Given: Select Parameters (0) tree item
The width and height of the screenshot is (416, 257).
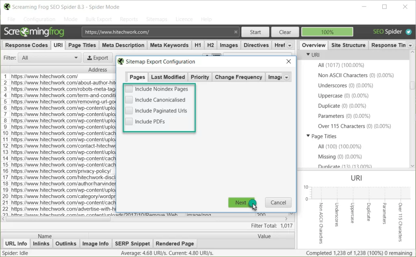Looking at the screenshot, I should [344, 116].
